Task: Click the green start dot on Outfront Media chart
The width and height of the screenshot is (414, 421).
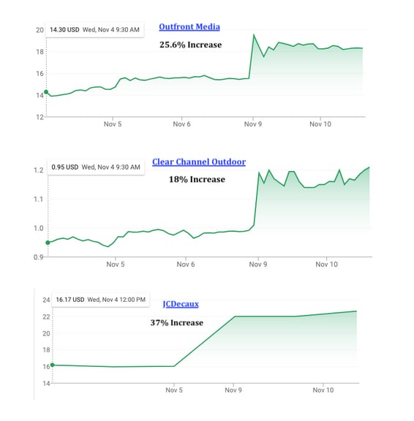Action: click(46, 92)
